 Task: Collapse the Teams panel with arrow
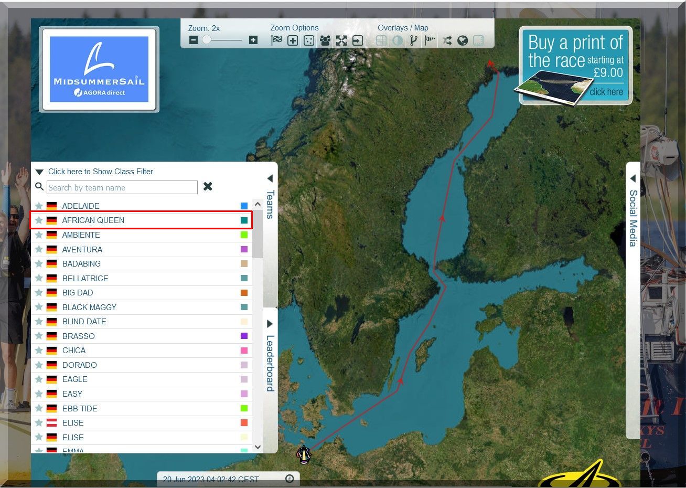(x=270, y=179)
